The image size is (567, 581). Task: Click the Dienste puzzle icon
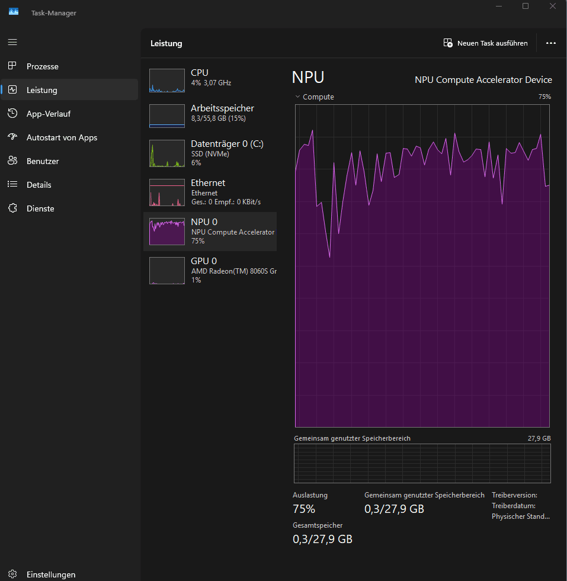click(x=12, y=208)
